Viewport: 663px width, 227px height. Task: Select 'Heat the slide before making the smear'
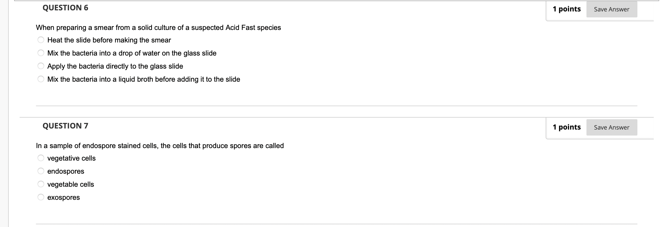[109, 40]
